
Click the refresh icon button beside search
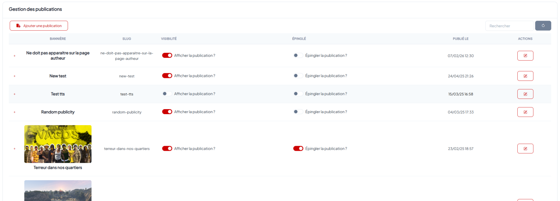coord(543,26)
